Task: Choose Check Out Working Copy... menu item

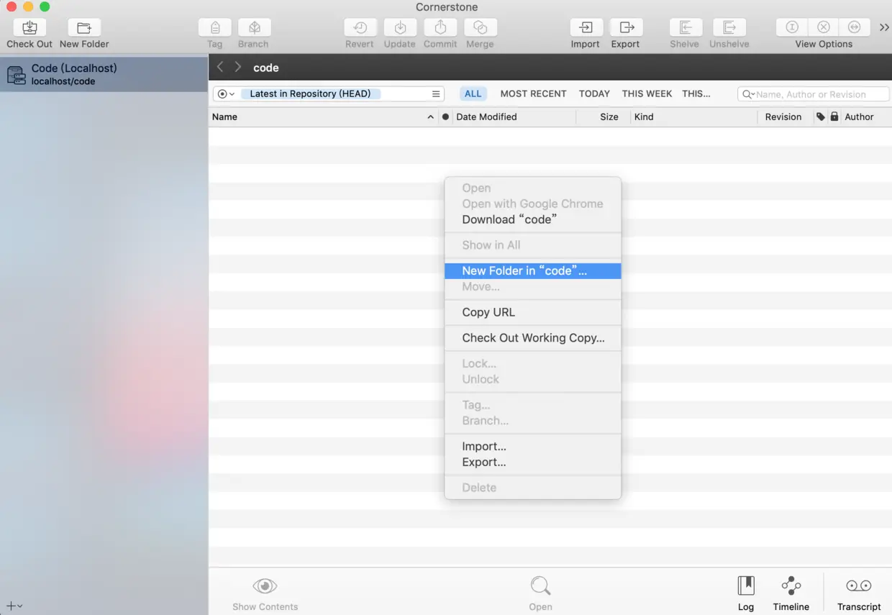Action: pos(532,337)
